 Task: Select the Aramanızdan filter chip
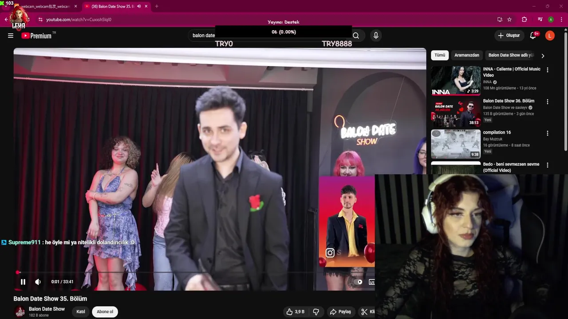[467, 55]
